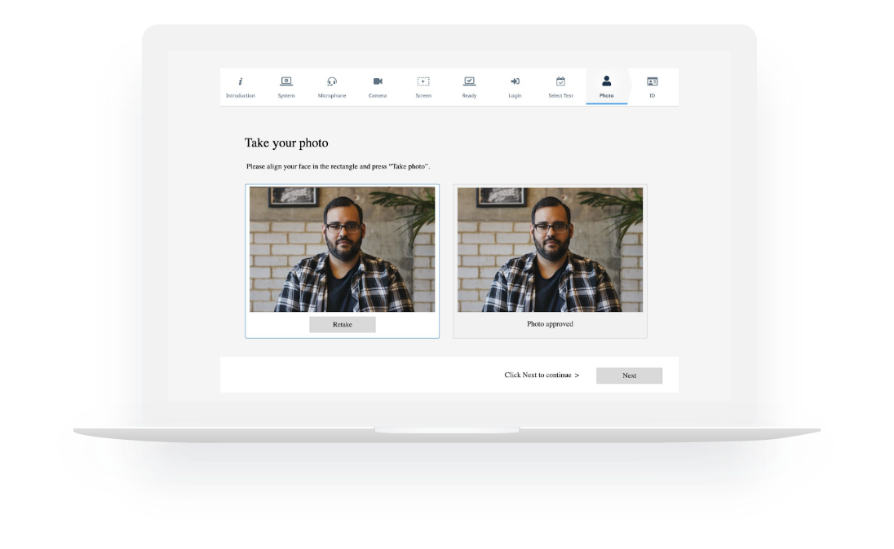
Task: Select the approved photo on the right
Action: click(550, 250)
